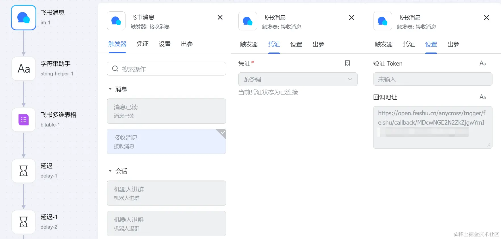Open 设置 tab in middle panel
This screenshot has width=501, height=239.
(296, 44)
